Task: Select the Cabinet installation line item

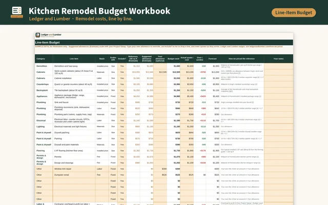Action: [74, 78]
